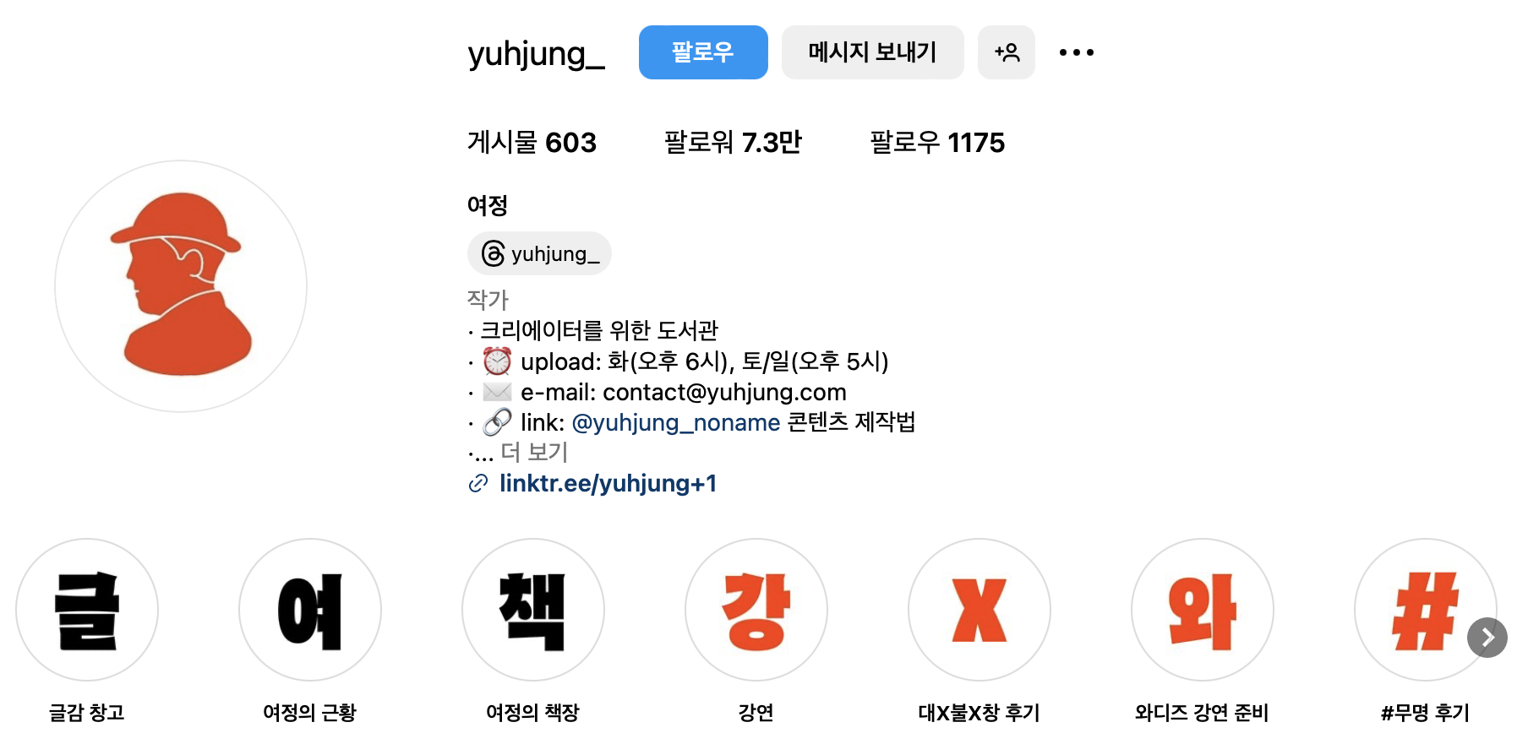View the 여정의 책장 highlight
Viewport: 1528px width, 744px height.
click(x=533, y=610)
